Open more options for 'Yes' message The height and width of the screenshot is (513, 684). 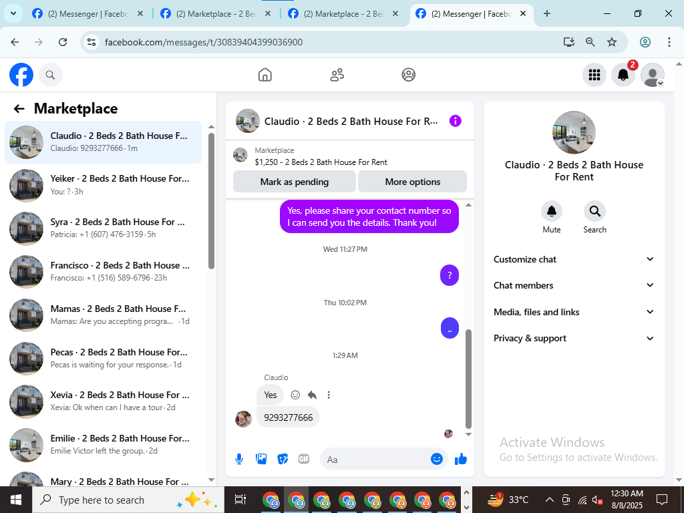coord(329,395)
